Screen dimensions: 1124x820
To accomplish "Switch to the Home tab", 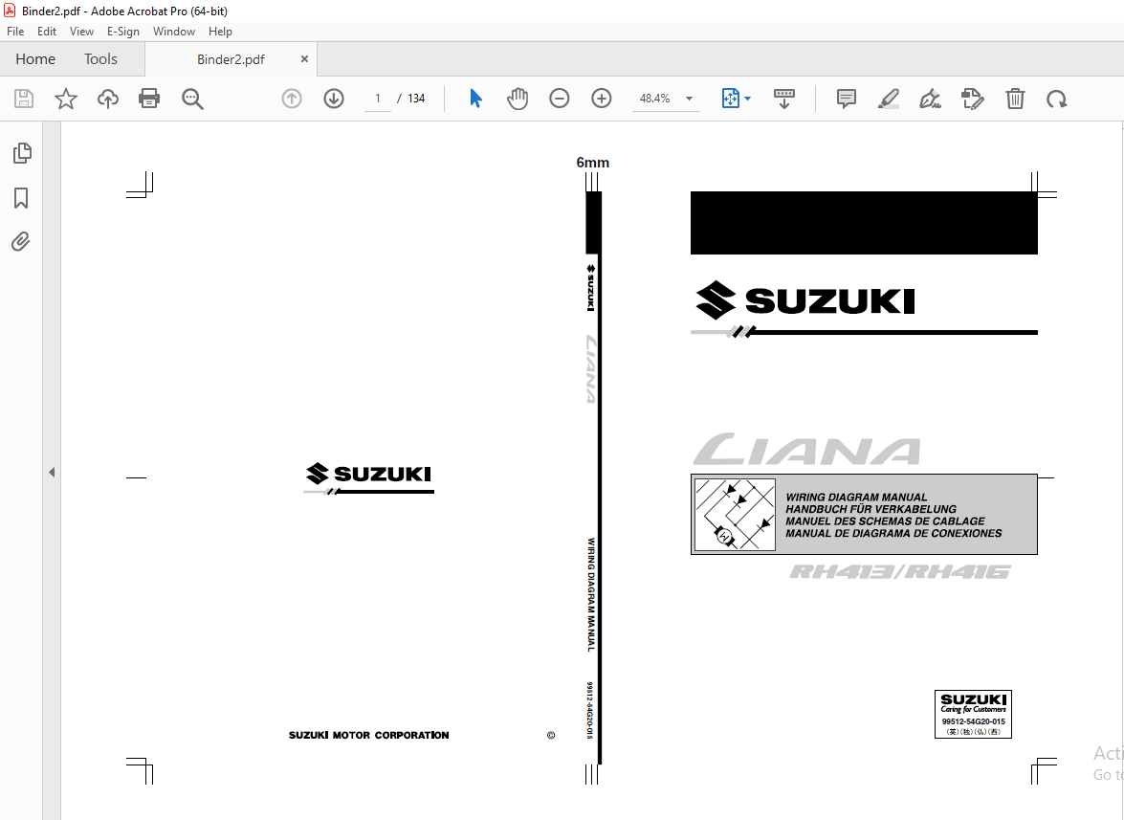I will (x=35, y=58).
